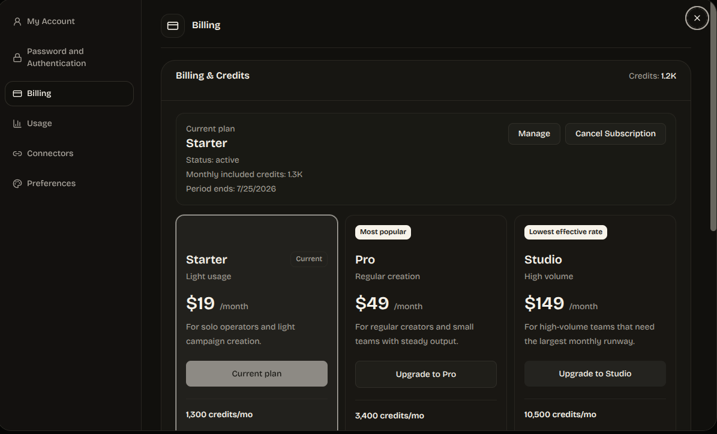Click the $149 /month price
The width and height of the screenshot is (717, 434).
561,304
